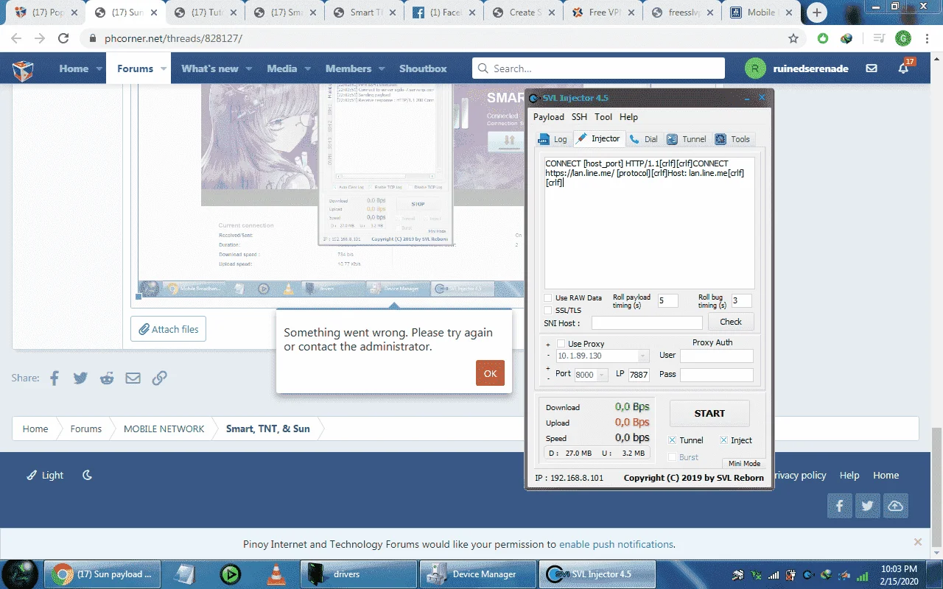Expand the Media menu dropdown arrow

pyautogui.click(x=307, y=68)
